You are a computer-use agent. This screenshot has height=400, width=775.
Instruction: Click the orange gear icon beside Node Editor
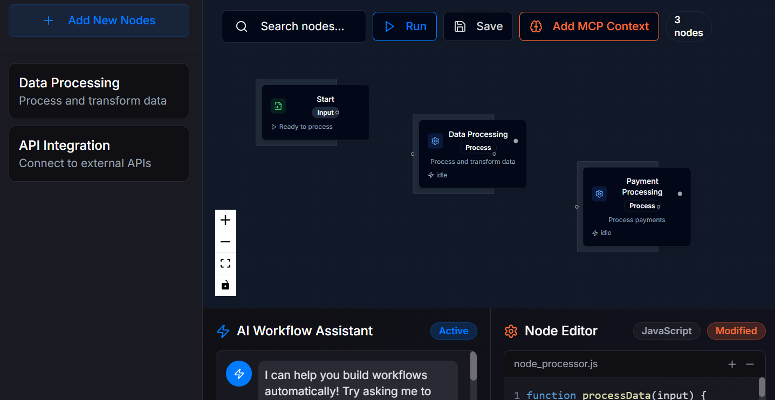(x=511, y=331)
